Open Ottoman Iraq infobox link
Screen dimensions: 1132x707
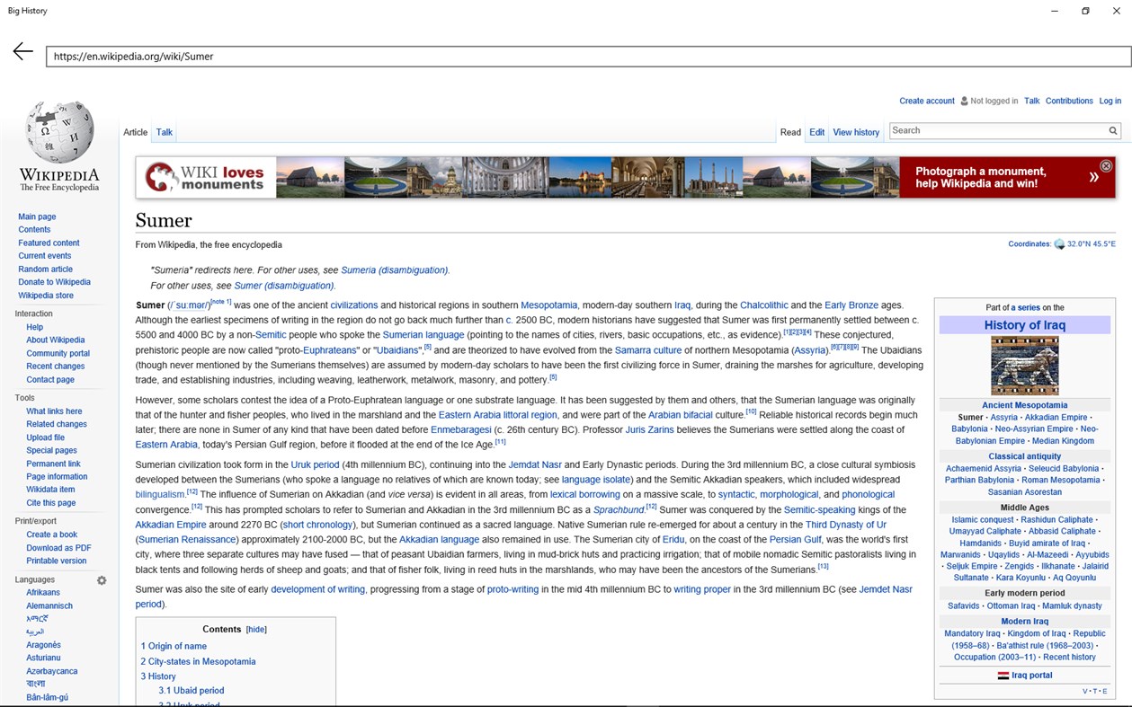click(x=1011, y=606)
